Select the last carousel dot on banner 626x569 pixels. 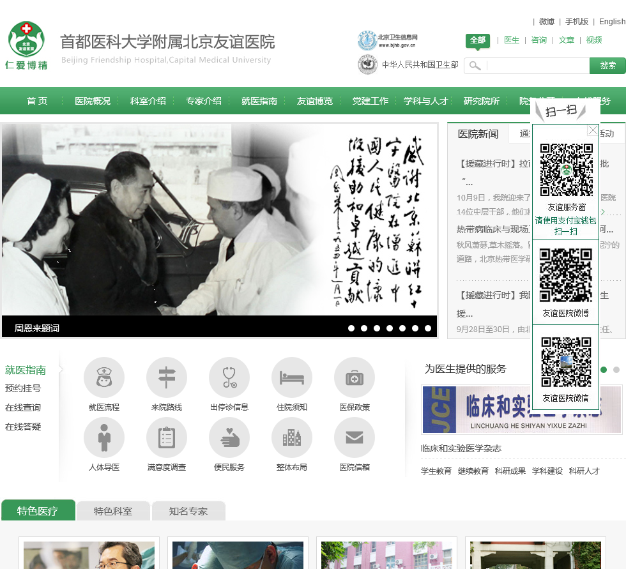(x=428, y=328)
